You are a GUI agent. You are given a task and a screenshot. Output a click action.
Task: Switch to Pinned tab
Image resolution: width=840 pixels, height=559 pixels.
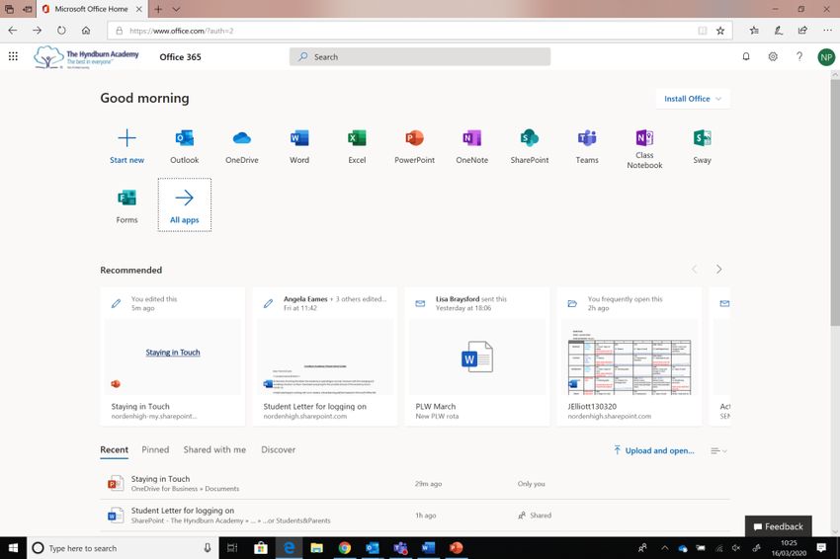click(155, 449)
